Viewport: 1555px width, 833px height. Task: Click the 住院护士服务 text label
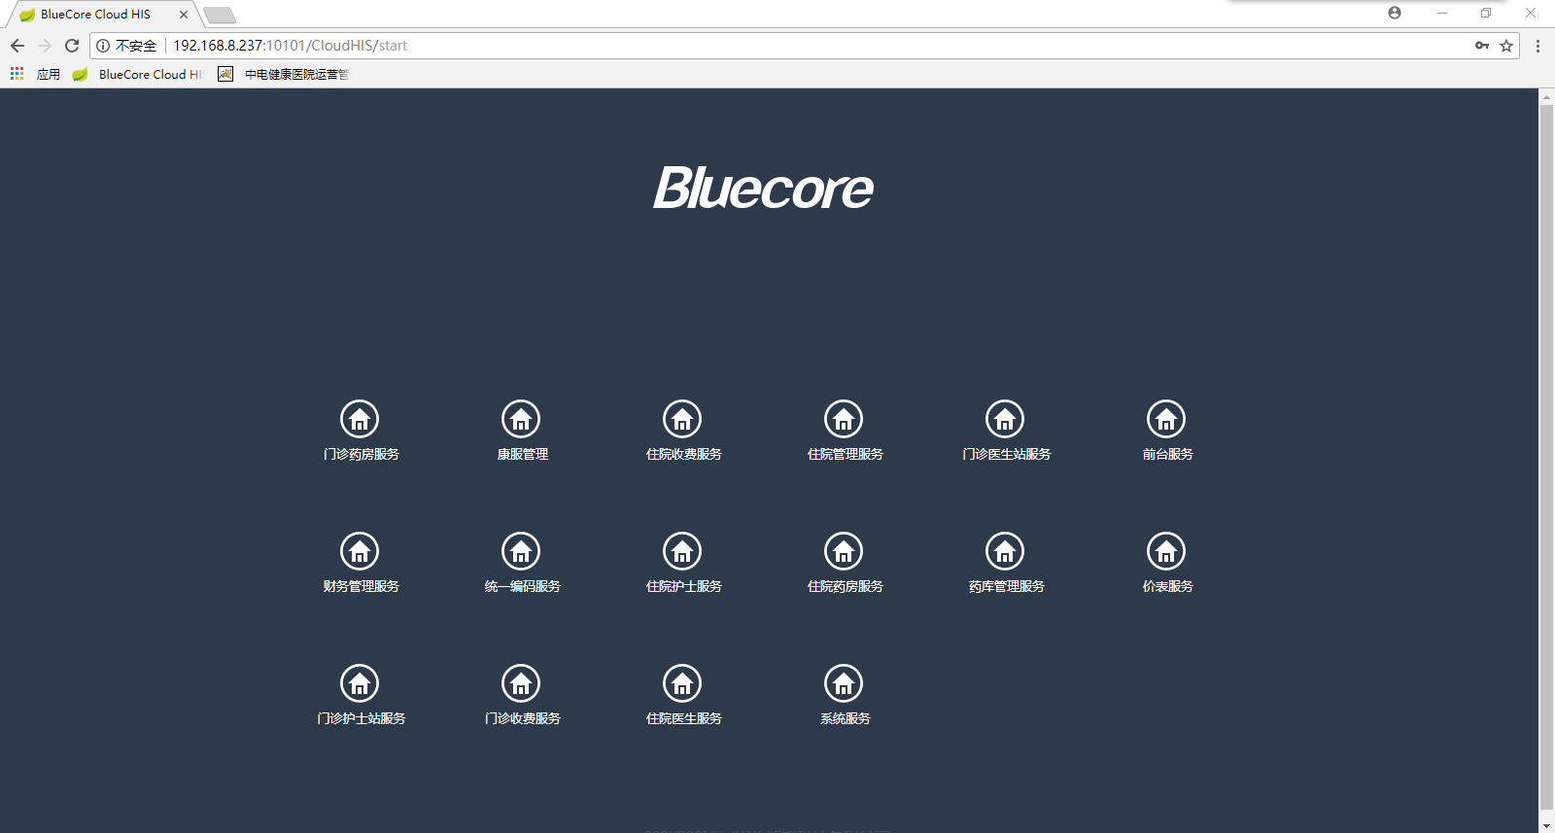click(684, 586)
